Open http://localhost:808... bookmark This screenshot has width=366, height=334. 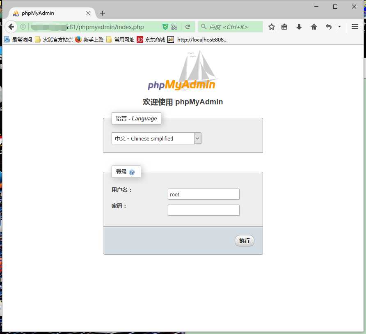click(197, 40)
